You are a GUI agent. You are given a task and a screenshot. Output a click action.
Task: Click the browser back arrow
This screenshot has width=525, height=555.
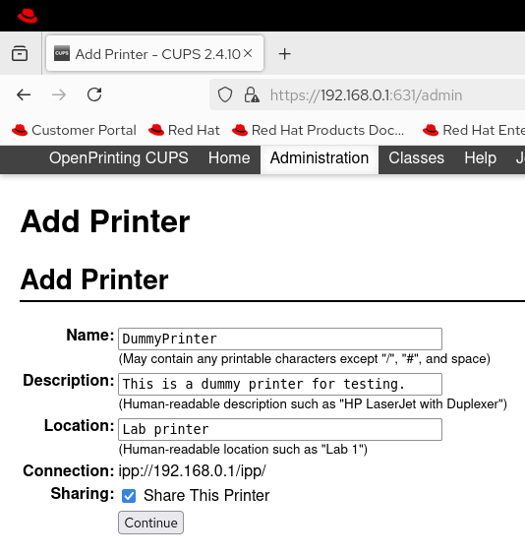click(24, 94)
